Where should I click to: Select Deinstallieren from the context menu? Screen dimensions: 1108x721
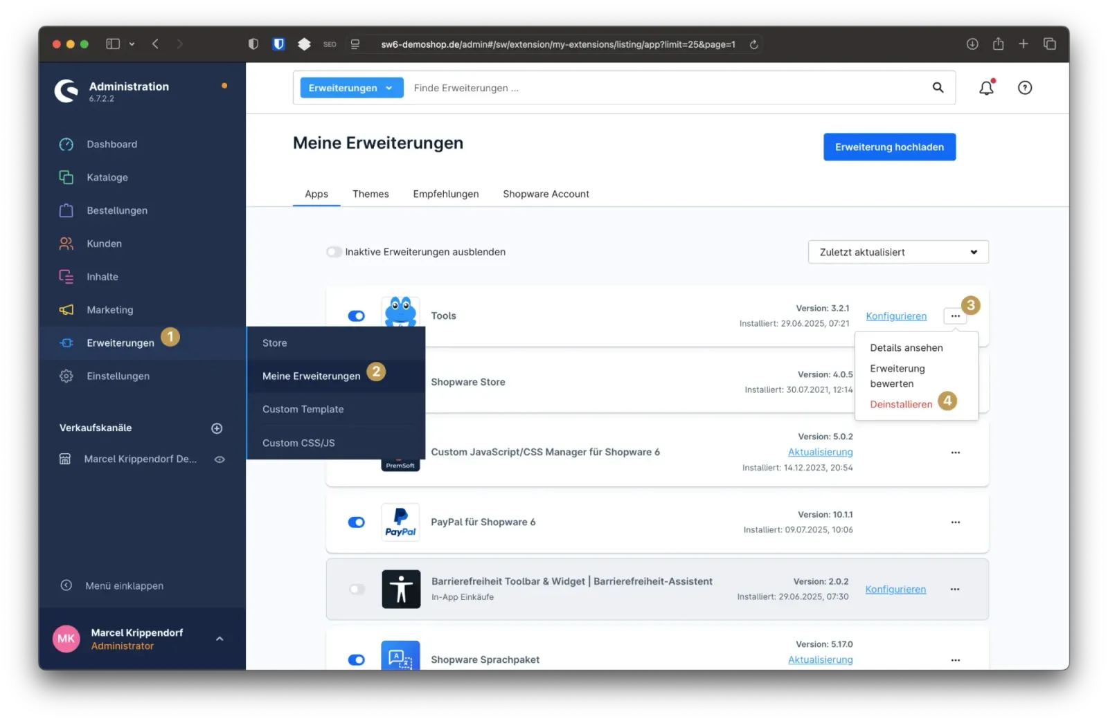tap(901, 404)
